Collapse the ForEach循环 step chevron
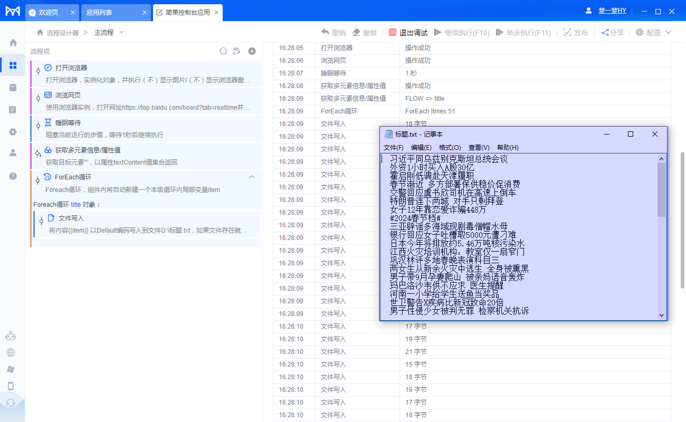Screen dimensions: 686x422 (x=252, y=177)
